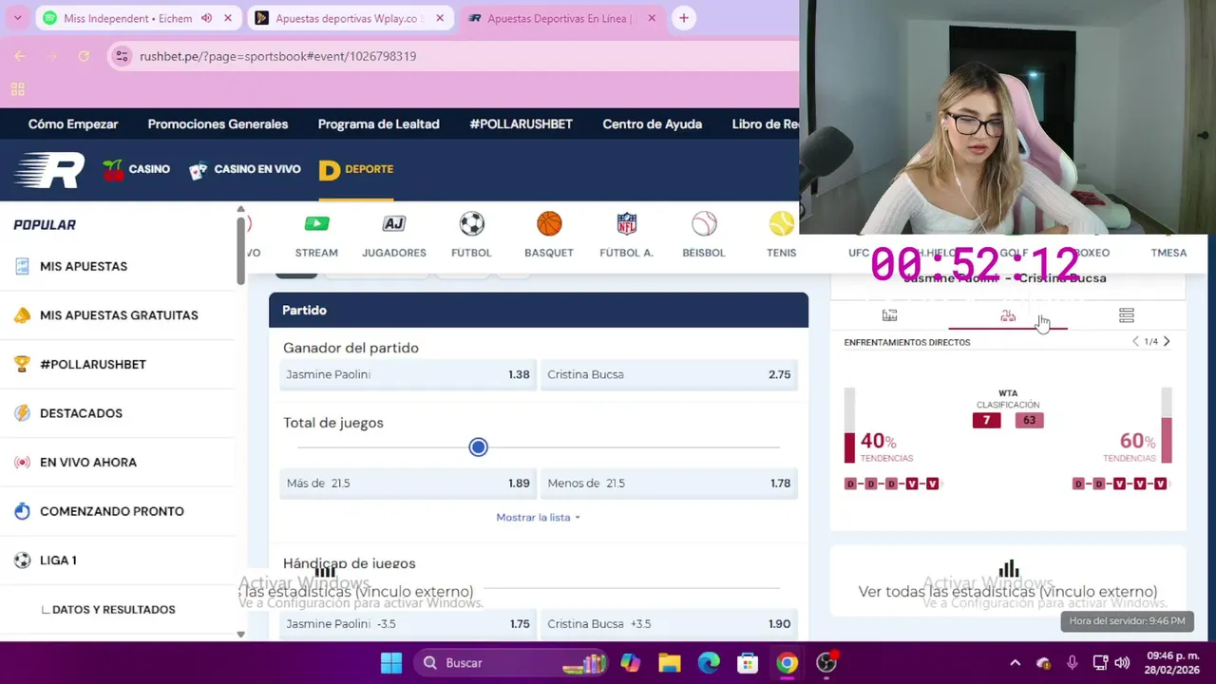Open browser tab search dropdown
Screen dimensions: 1216x684
[x=17, y=18]
